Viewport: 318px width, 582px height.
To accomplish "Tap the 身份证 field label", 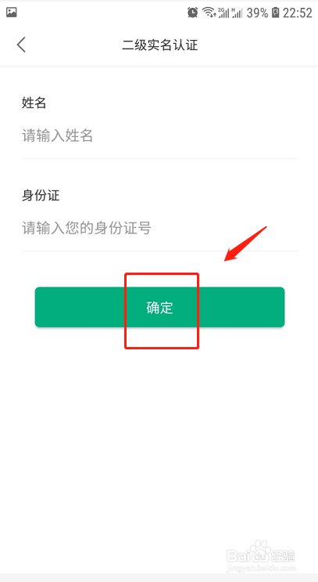I will coord(41,194).
